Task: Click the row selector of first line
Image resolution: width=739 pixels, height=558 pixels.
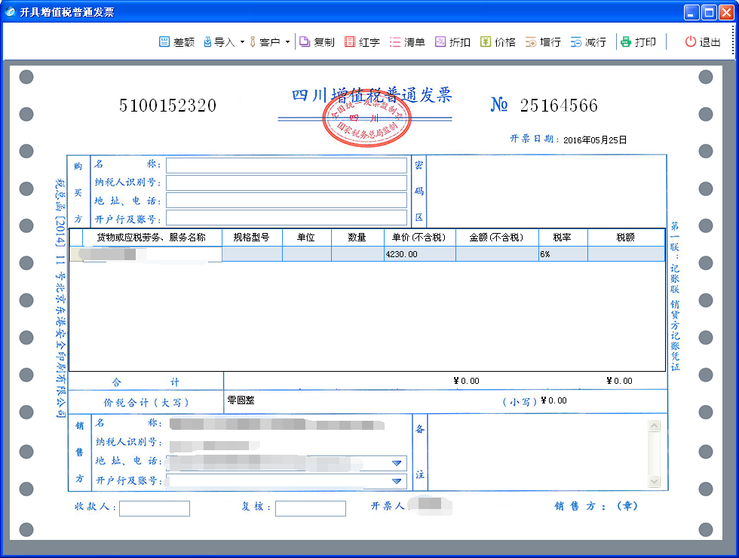Action: [x=76, y=254]
